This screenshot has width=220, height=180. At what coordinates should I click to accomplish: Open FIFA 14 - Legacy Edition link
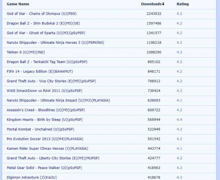(x=40, y=71)
